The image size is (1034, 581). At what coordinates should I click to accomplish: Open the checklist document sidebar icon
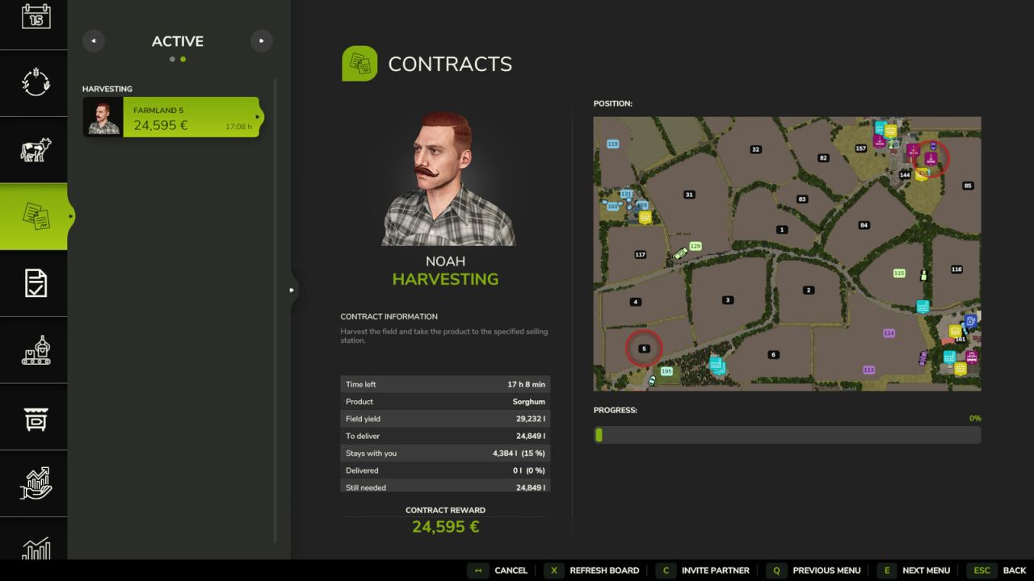coord(36,283)
